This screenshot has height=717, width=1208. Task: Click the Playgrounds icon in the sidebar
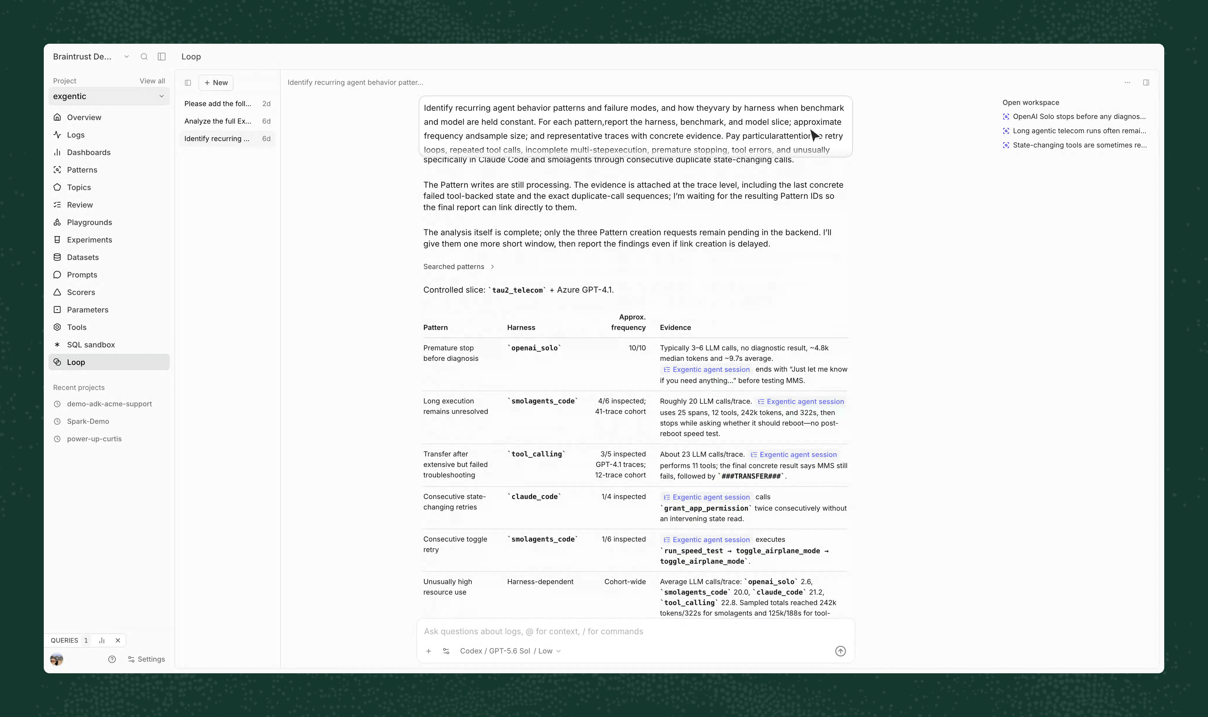pyautogui.click(x=57, y=222)
